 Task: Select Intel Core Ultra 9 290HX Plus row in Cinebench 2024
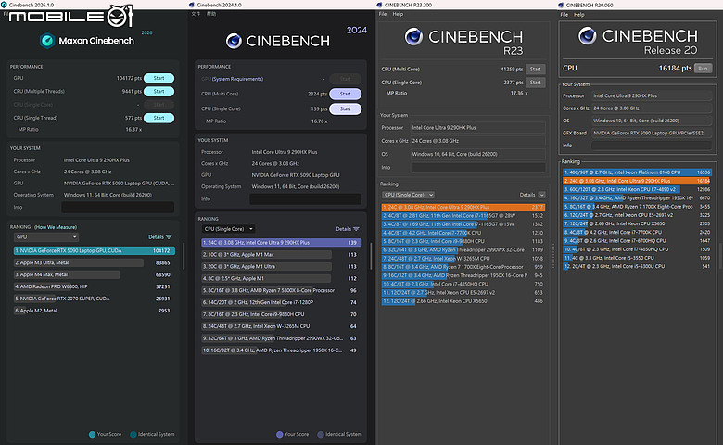pyautogui.click(x=281, y=243)
